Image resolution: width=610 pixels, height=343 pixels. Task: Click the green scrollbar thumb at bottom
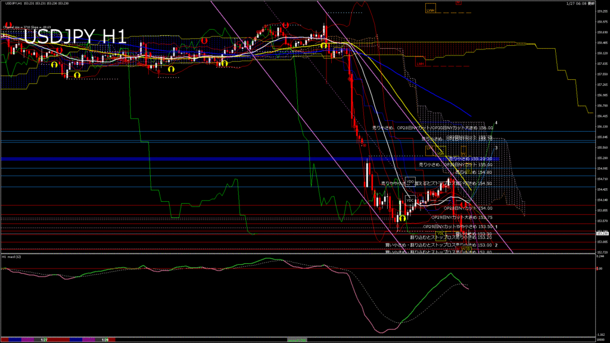tap(297, 339)
